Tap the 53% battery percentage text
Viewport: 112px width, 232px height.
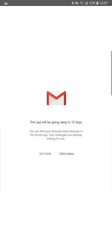tap(92, 3)
